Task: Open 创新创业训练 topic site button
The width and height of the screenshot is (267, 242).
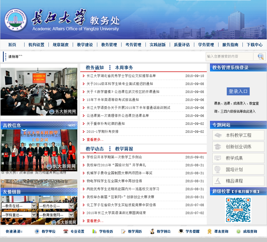Action: [x=238, y=147]
